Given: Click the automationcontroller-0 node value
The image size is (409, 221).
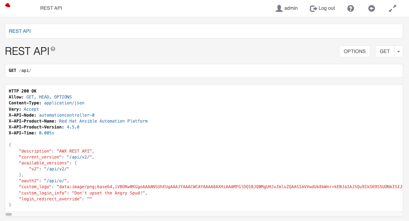Looking at the screenshot, I should [x=67, y=115].
